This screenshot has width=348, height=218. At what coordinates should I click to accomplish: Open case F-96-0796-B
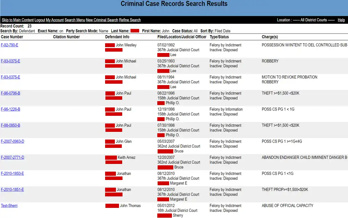coord(10,93)
